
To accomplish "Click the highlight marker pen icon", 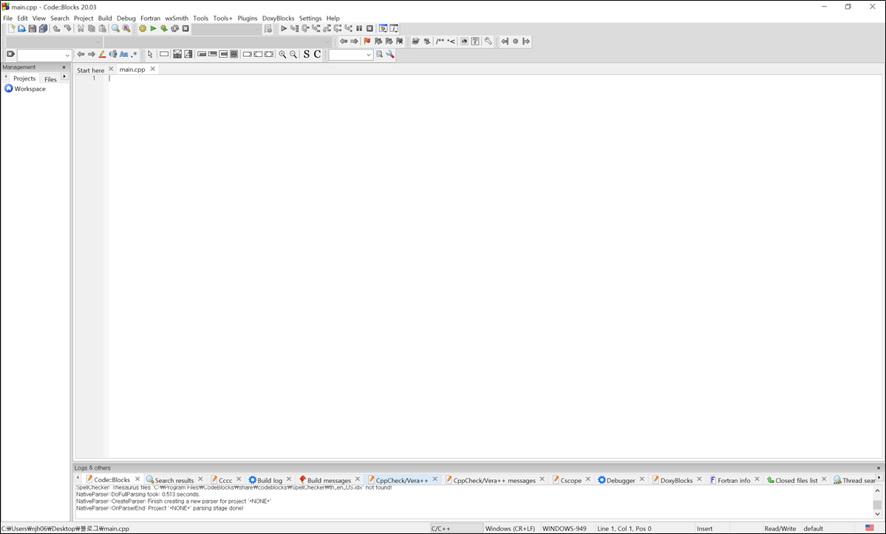I will pyautogui.click(x=102, y=54).
